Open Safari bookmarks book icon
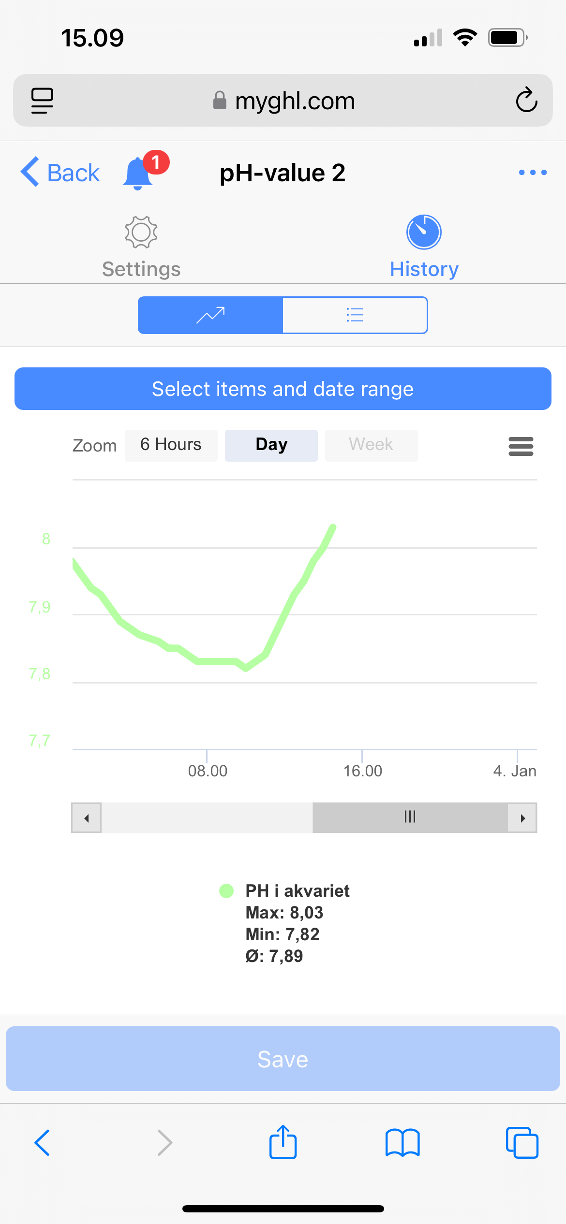Image resolution: width=566 pixels, height=1224 pixels. [x=402, y=1143]
